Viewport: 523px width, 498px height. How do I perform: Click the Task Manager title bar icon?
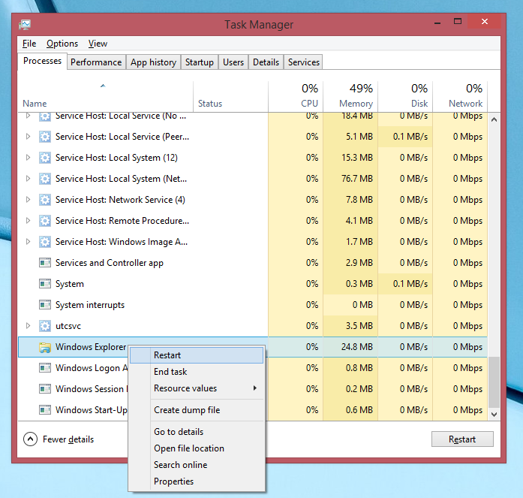tap(25, 24)
